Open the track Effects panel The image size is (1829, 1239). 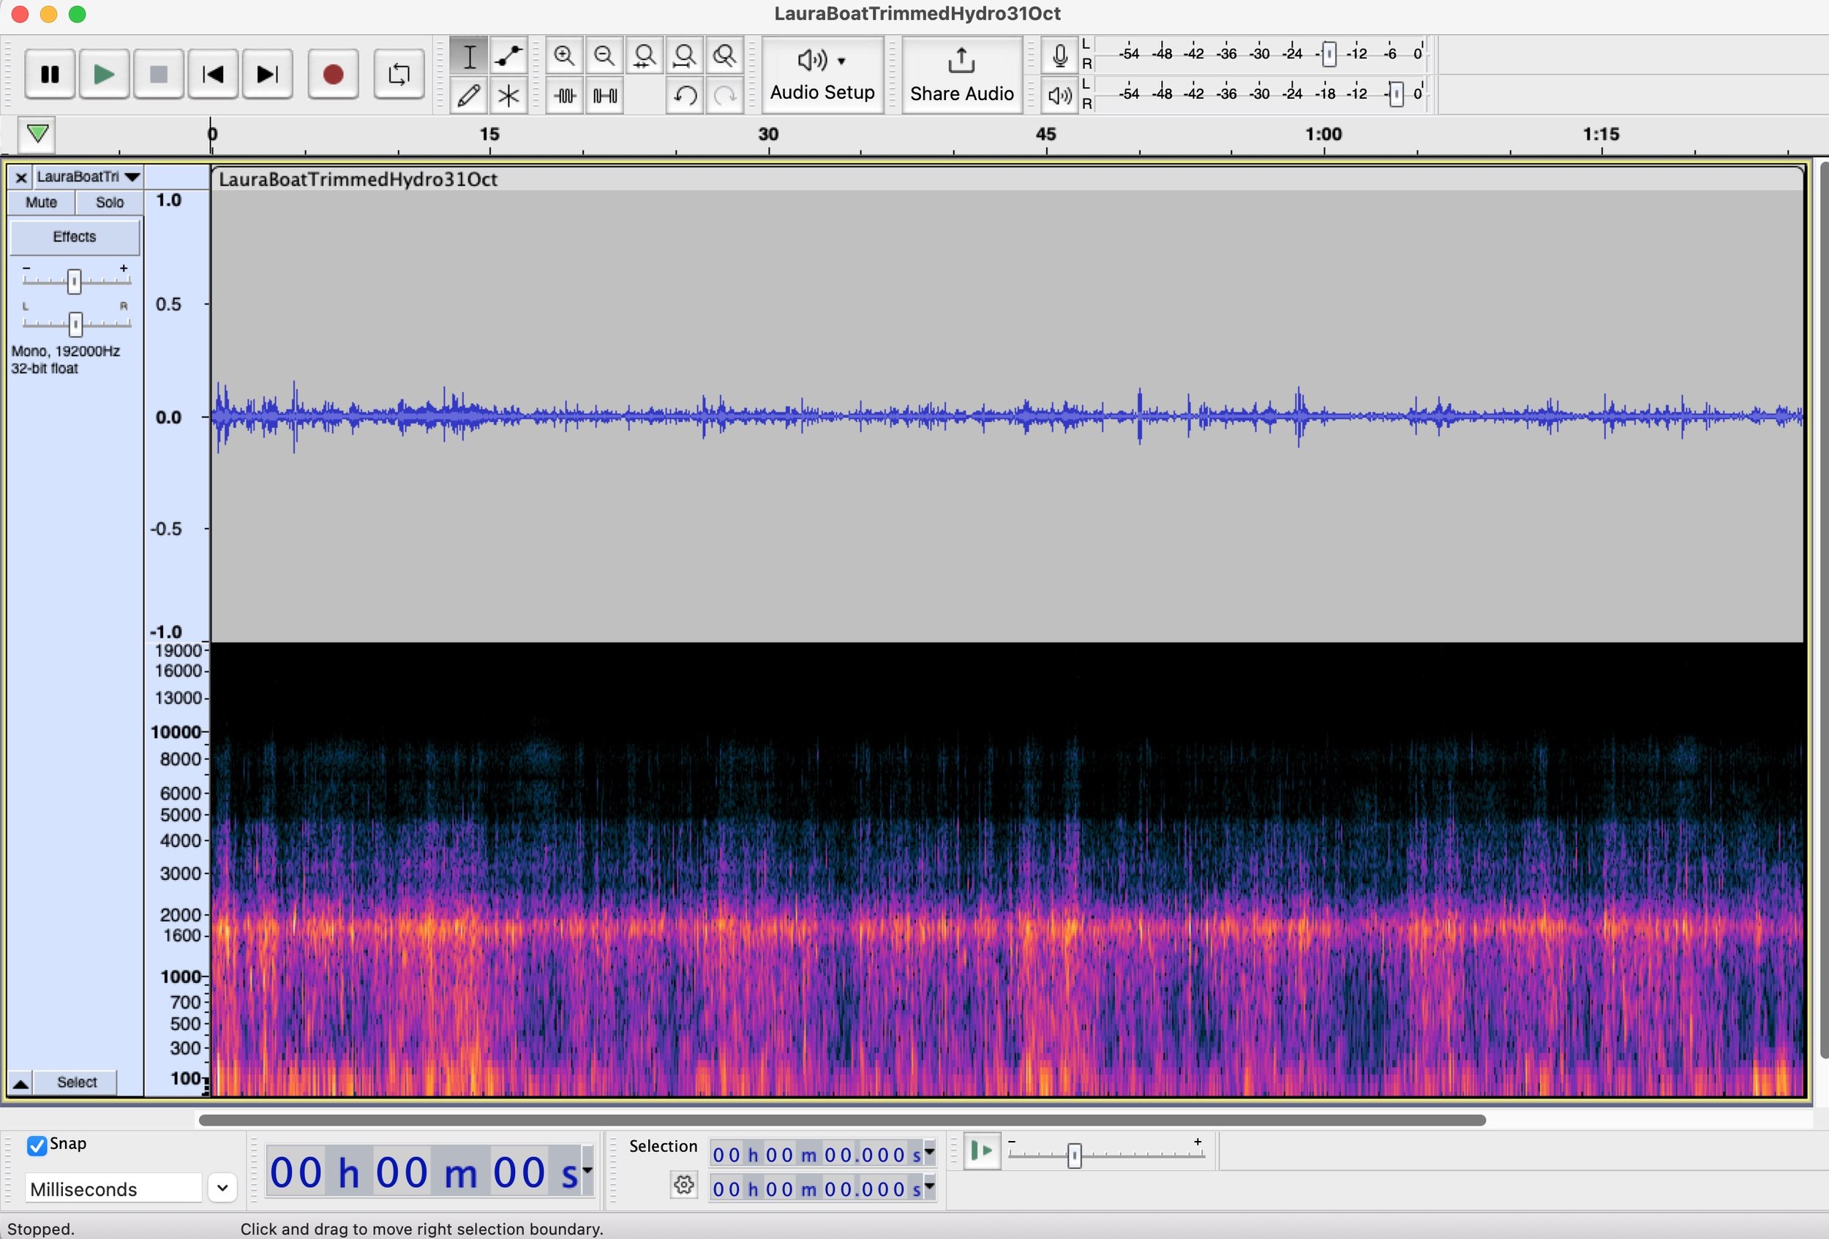[x=75, y=237]
